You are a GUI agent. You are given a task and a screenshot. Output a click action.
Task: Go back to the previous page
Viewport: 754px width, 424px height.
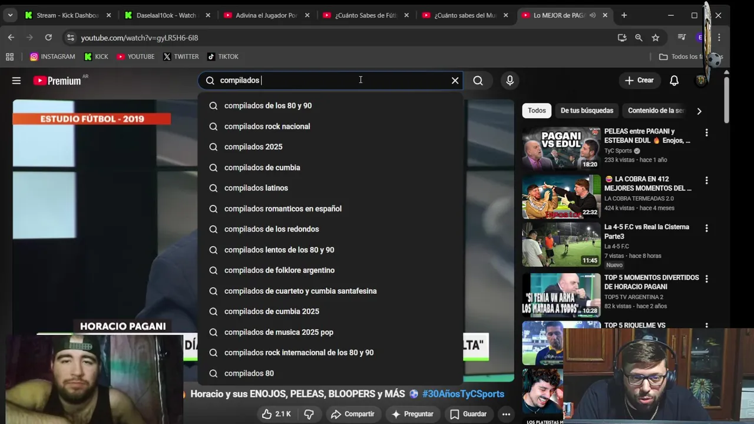[x=11, y=37]
